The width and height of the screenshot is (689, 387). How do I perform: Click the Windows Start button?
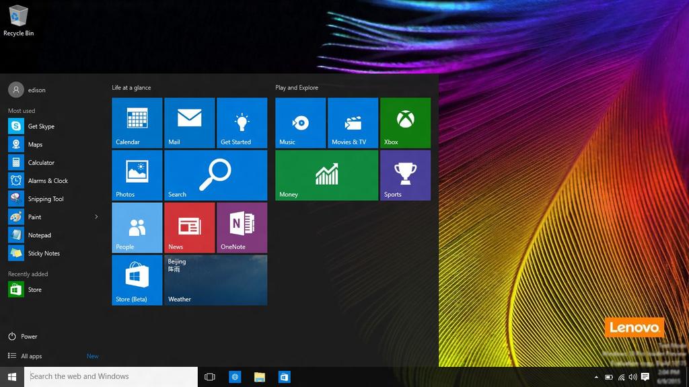12,377
